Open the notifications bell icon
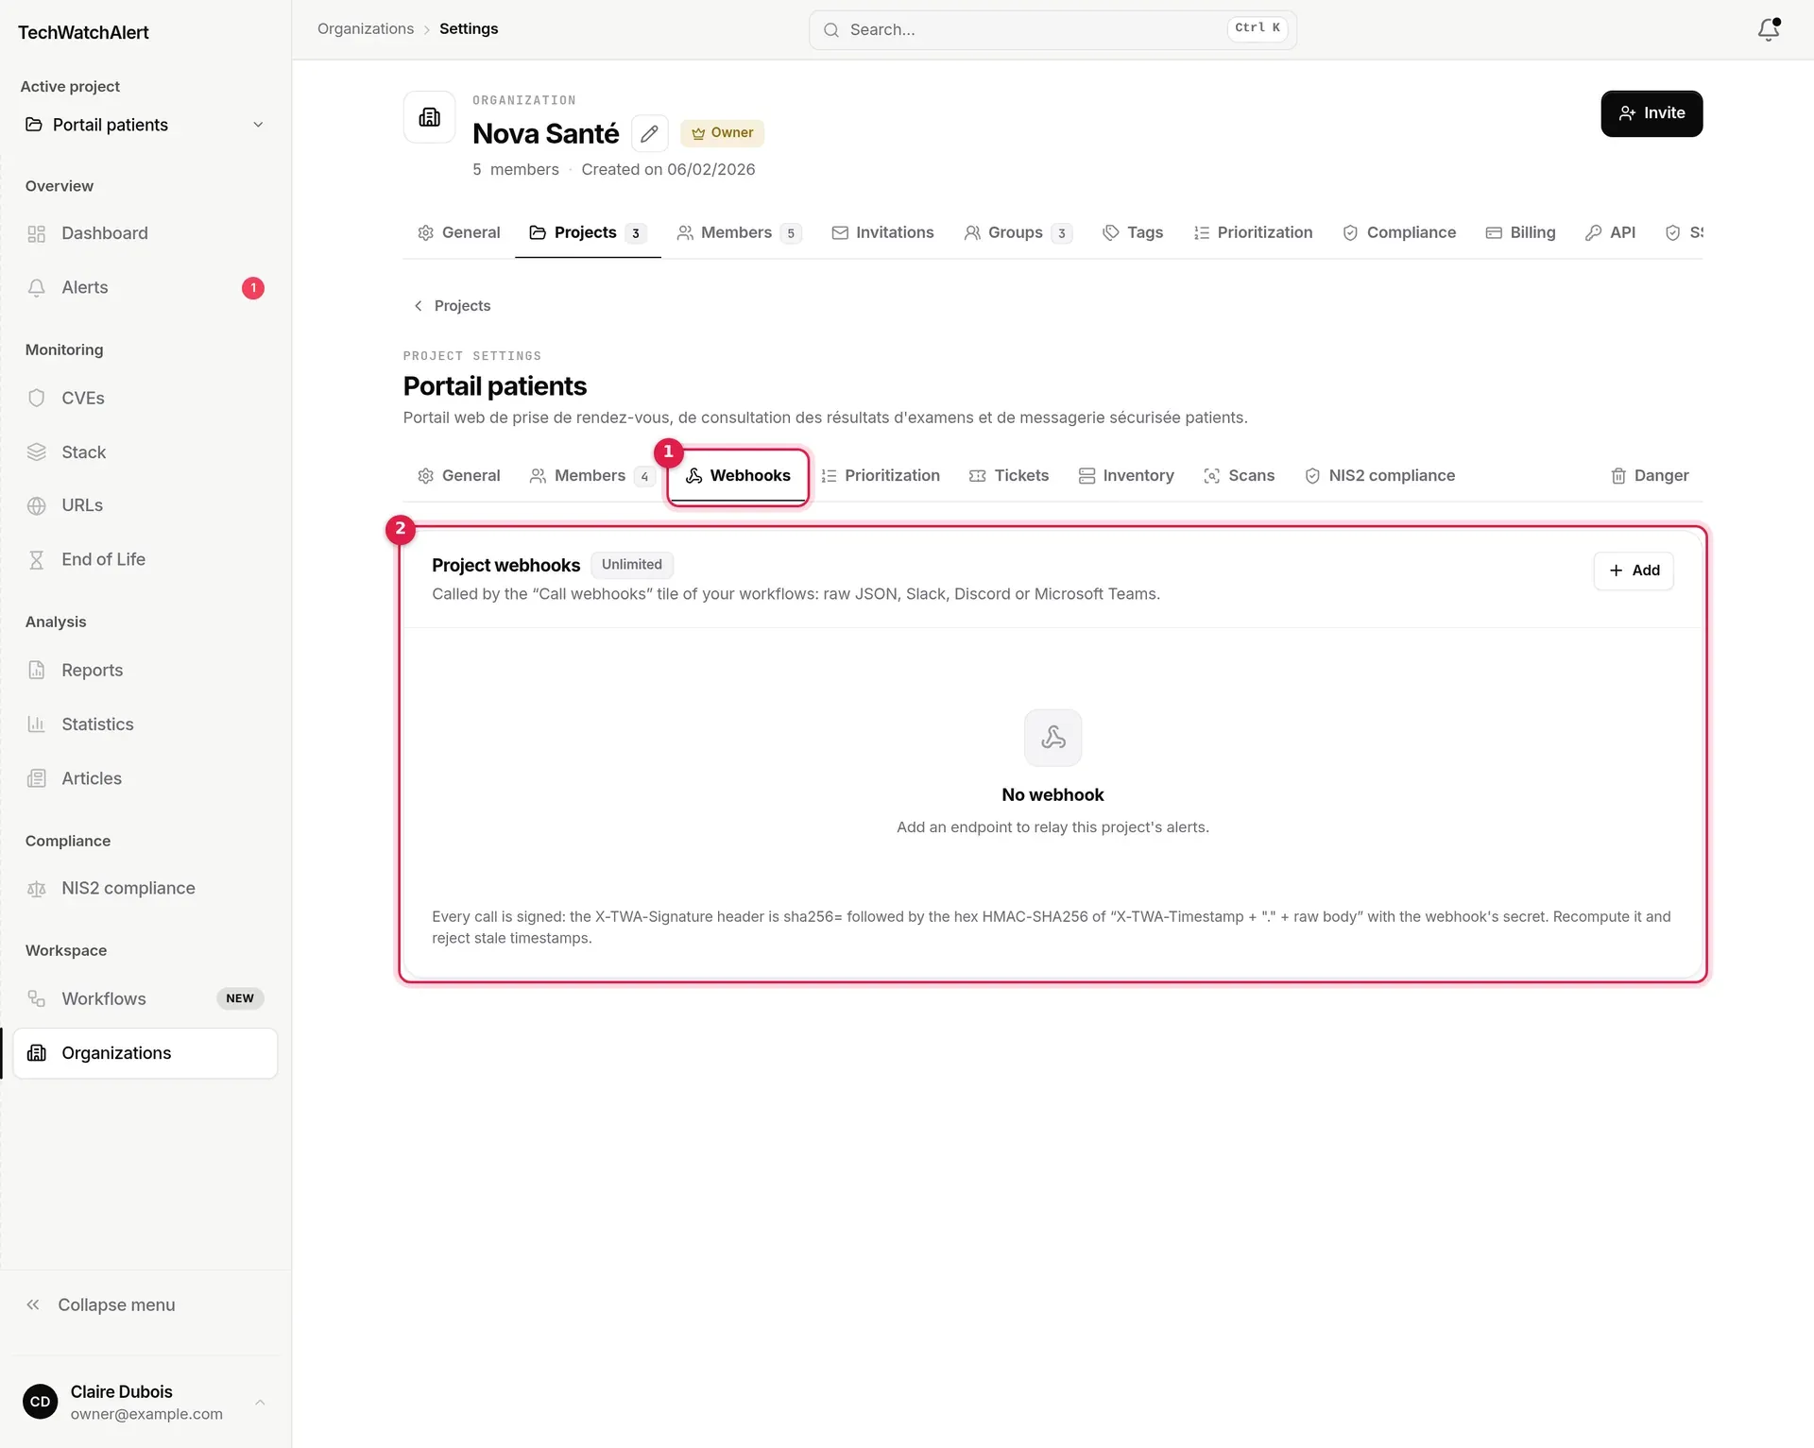The image size is (1814, 1448). (x=1769, y=29)
